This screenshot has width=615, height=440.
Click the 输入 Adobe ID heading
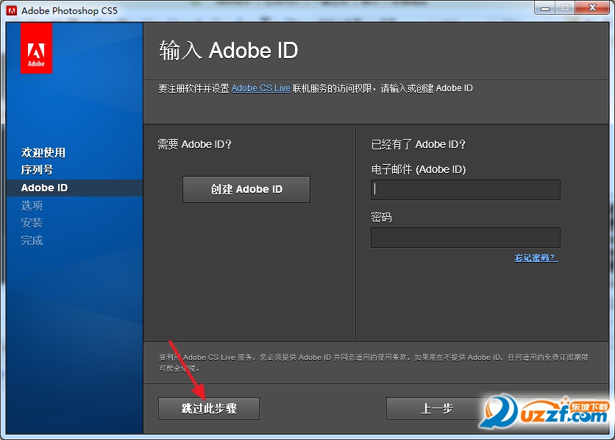229,51
